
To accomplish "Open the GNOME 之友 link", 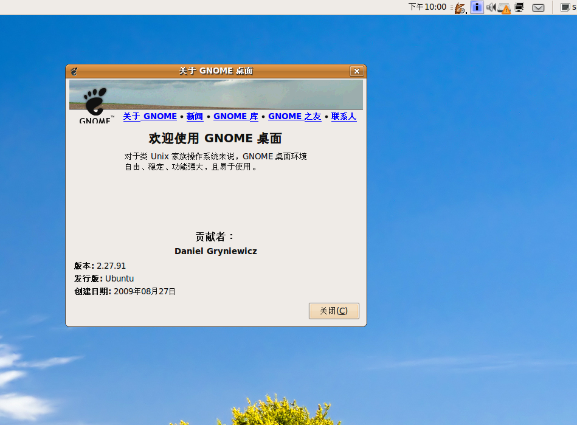I will [294, 116].
